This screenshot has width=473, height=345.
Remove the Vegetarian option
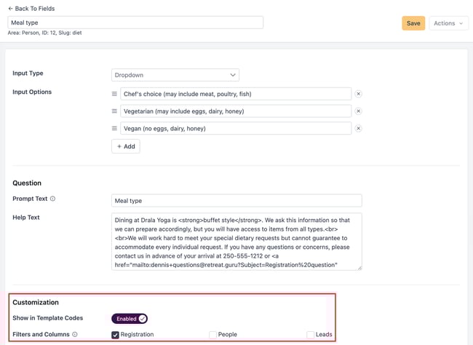[x=358, y=111]
